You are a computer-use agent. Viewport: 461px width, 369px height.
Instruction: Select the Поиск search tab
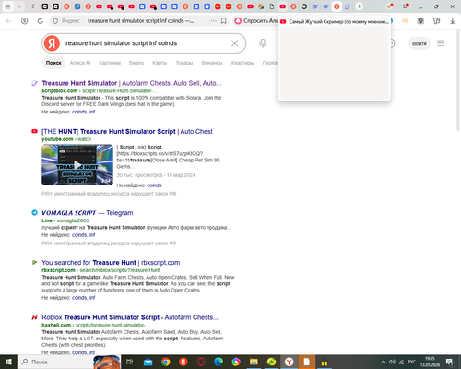coord(53,63)
